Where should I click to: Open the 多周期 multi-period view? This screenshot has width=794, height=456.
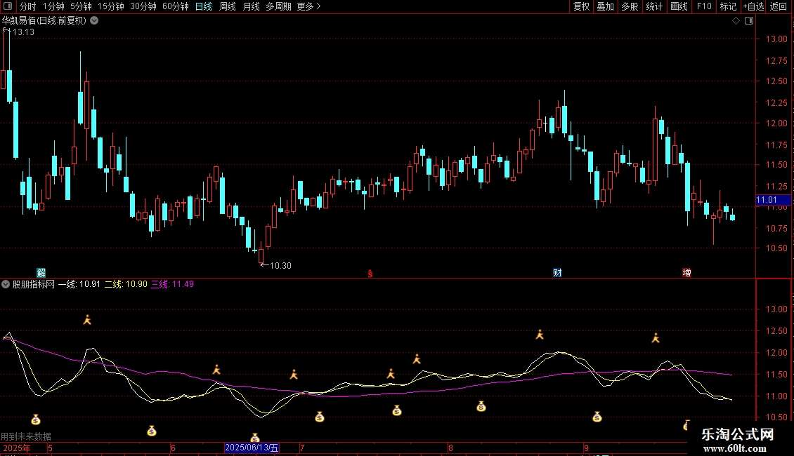[278, 6]
